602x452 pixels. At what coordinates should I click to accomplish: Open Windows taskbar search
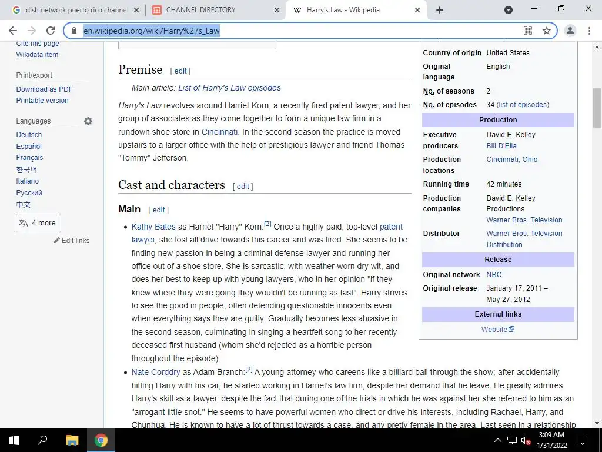pos(42,440)
